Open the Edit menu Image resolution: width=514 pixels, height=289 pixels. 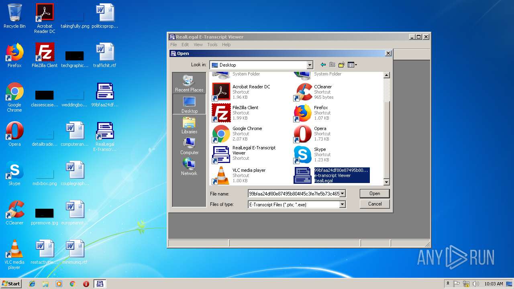click(x=185, y=45)
